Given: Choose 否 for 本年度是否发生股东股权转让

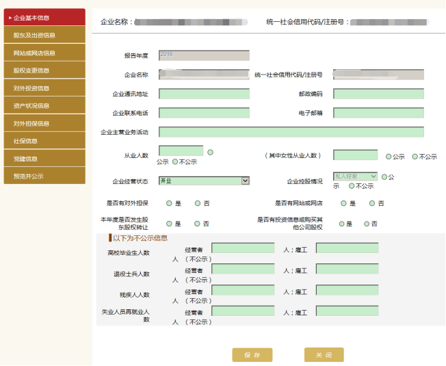Looking at the screenshot, I should (197, 224).
